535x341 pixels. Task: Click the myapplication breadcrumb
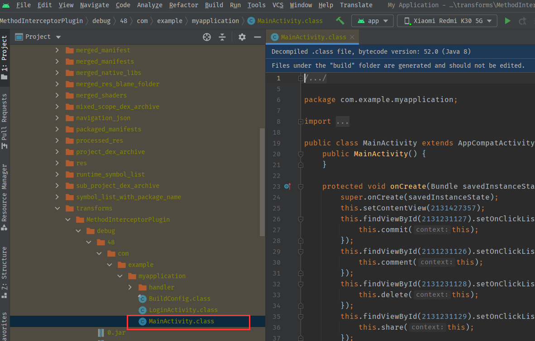pos(215,21)
